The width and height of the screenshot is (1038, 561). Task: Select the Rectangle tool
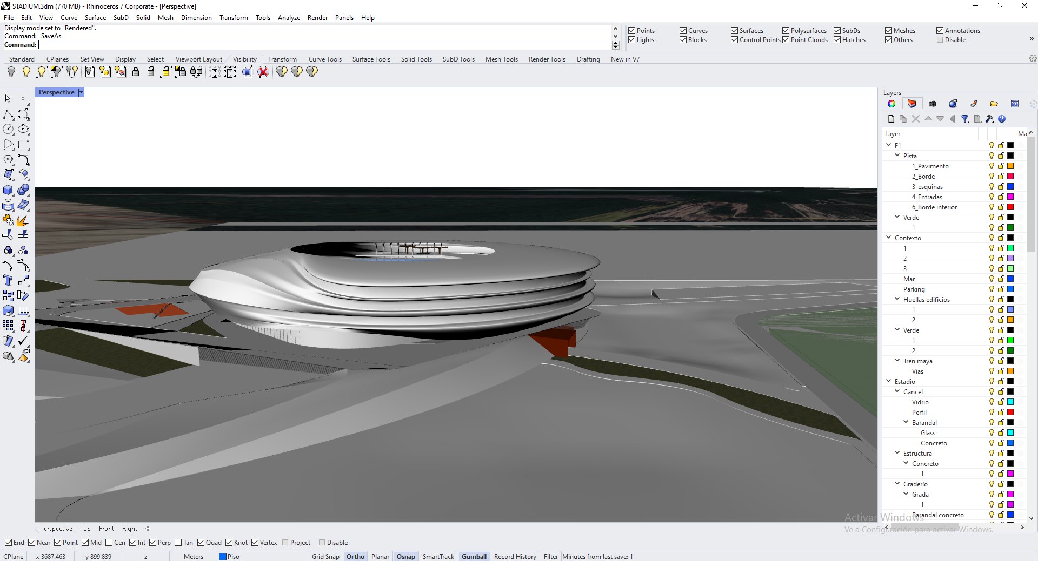23,144
